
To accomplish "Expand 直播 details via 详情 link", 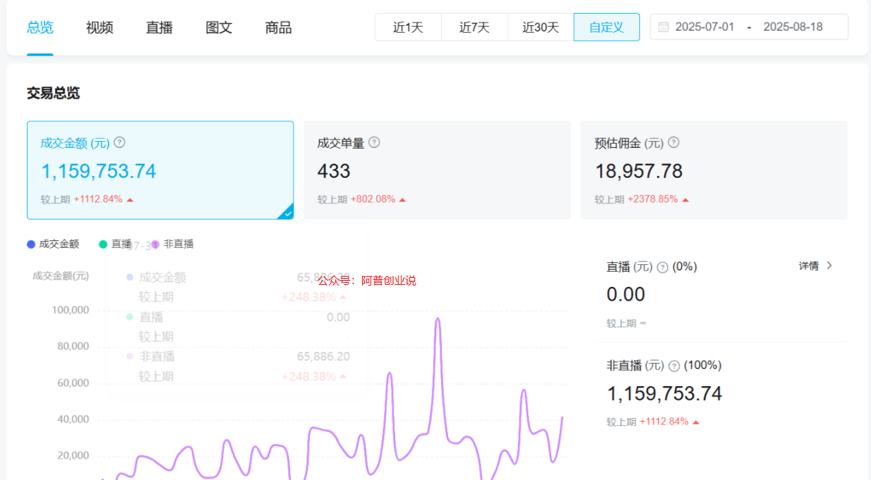I will click(x=809, y=266).
